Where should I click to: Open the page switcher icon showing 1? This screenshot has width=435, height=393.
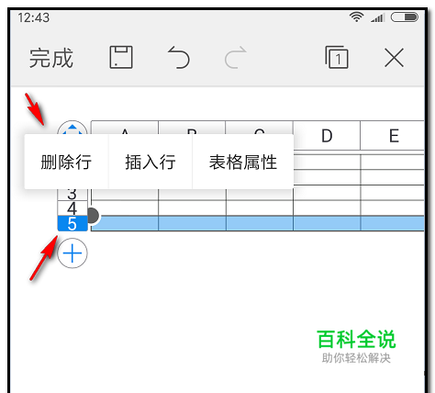click(x=337, y=57)
